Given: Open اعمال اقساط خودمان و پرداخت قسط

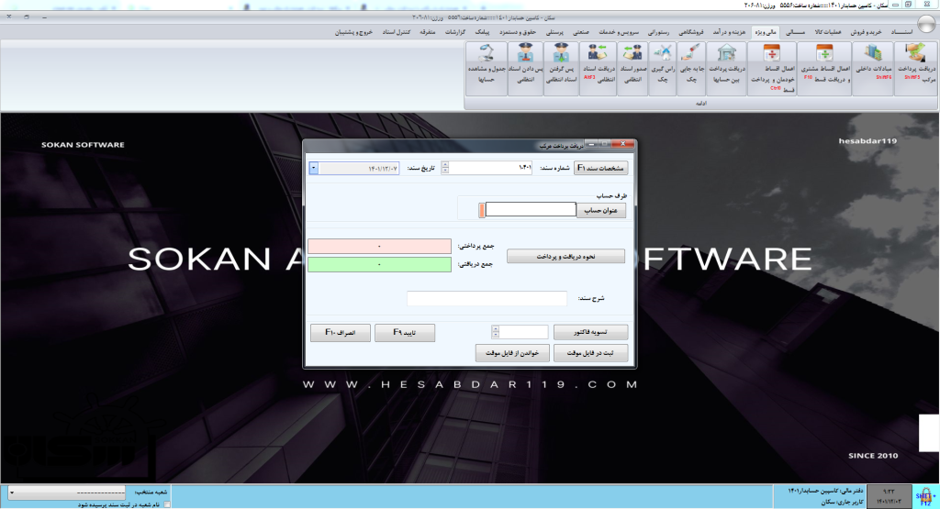Looking at the screenshot, I should point(772,68).
